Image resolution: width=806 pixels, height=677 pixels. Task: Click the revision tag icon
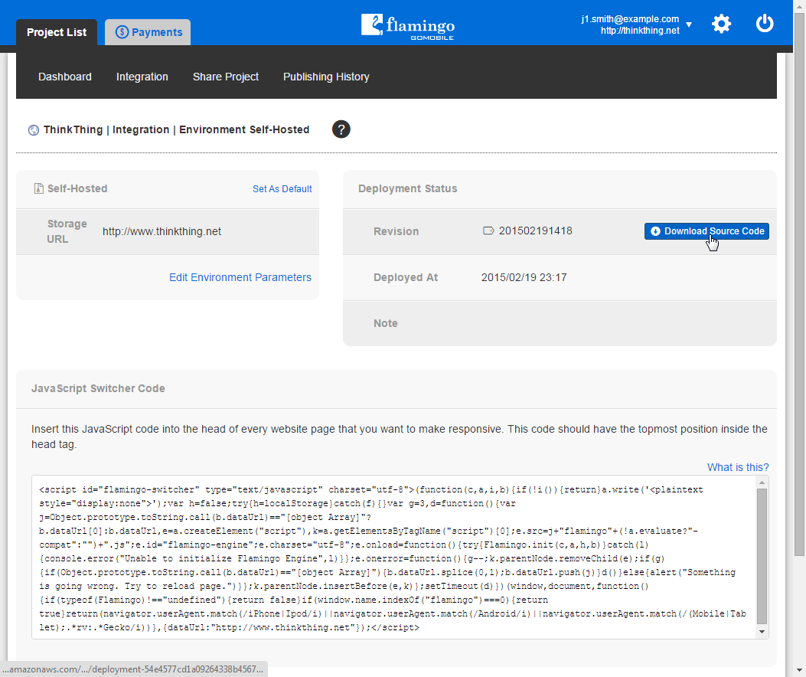(x=488, y=231)
